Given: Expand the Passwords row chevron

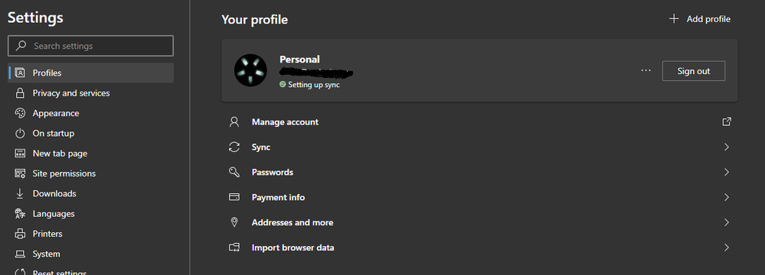Looking at the screenshot, I should [x=727, y=173].
